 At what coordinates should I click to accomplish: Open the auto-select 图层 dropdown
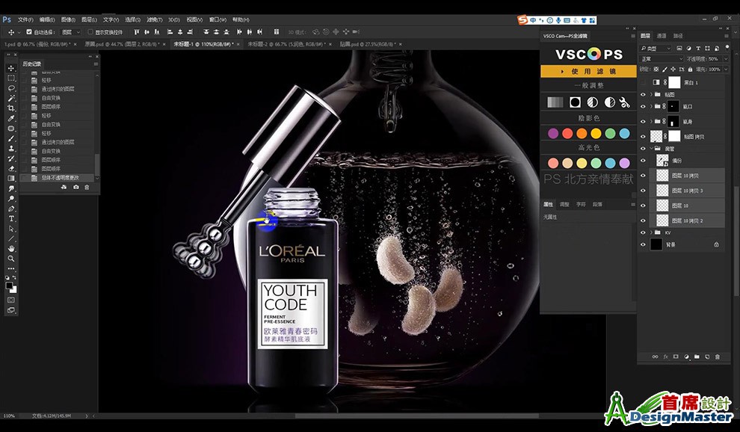[x=71, y=32]
